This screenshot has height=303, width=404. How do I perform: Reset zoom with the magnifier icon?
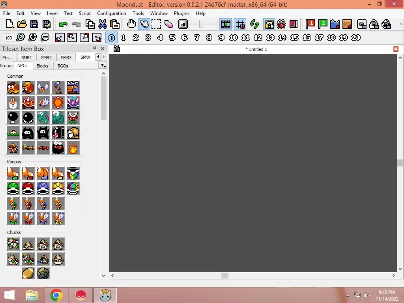point(21,37)
